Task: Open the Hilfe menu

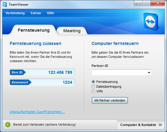Action: [x=51, y=13]
